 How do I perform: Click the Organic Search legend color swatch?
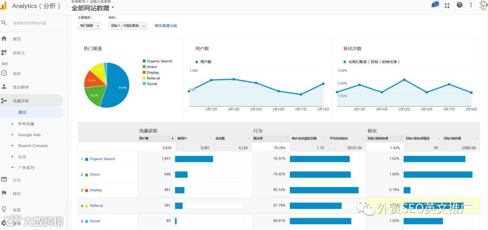144,61
